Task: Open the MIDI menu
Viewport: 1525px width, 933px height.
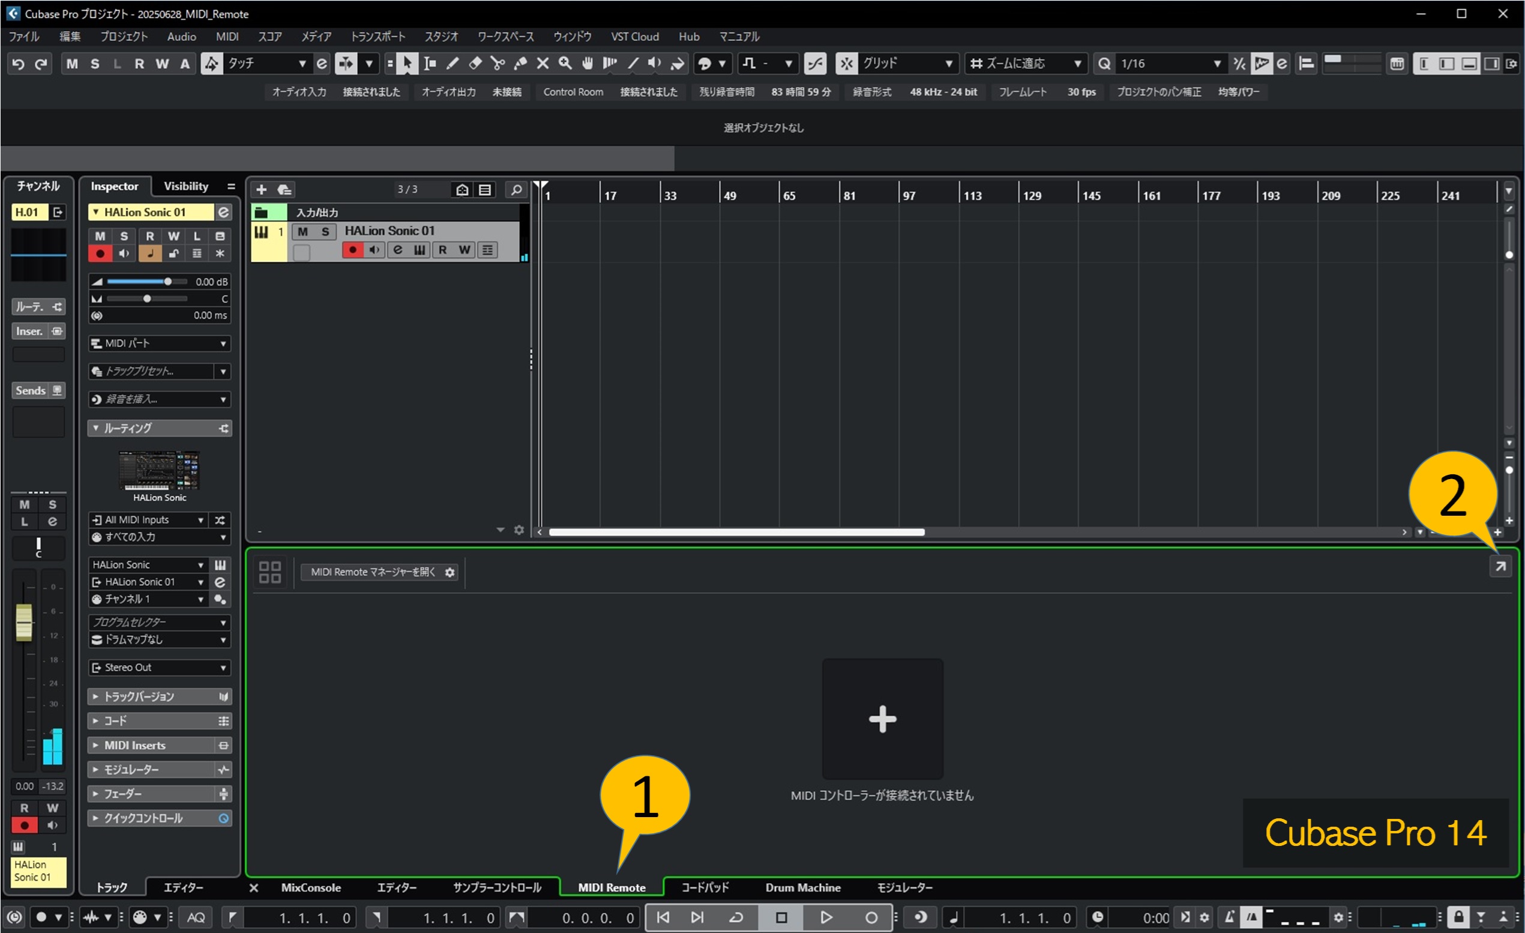Action: click(x=227, y=37)
